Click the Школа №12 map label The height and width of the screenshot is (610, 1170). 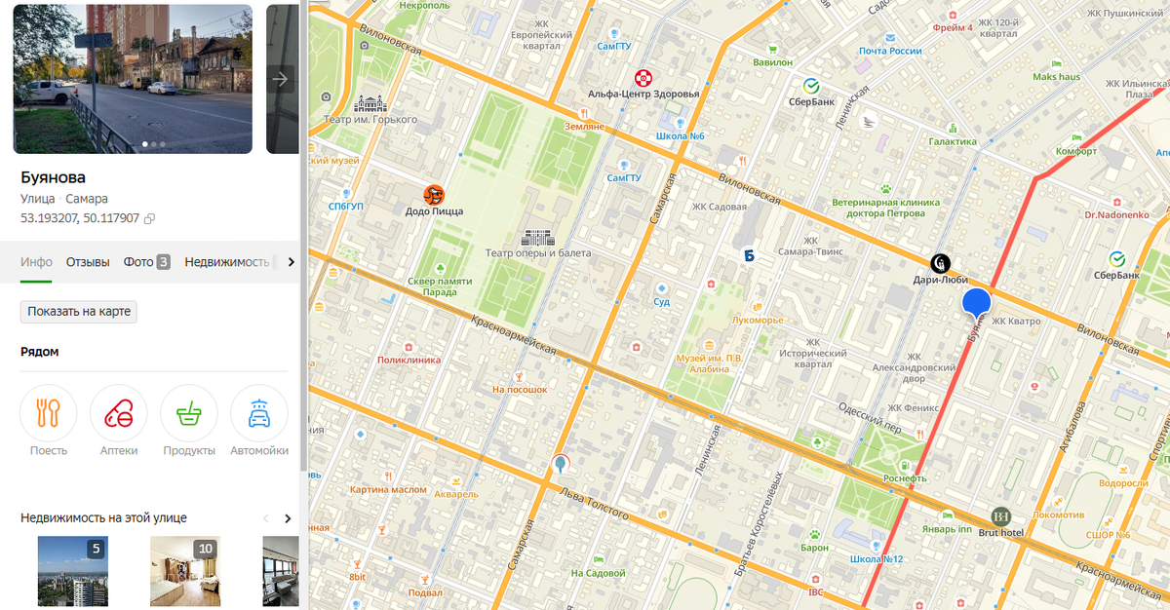pos(877,558)
